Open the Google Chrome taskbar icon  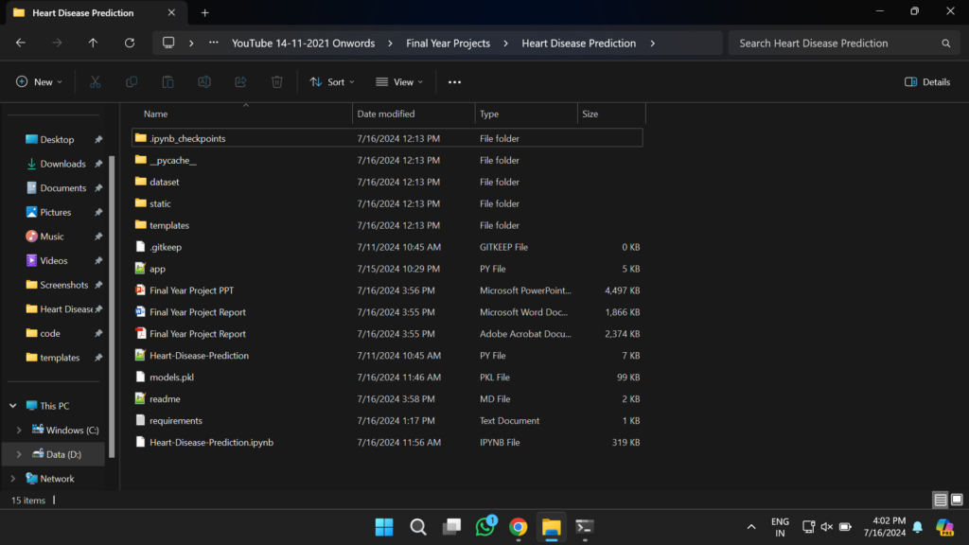tap(518, 527)
